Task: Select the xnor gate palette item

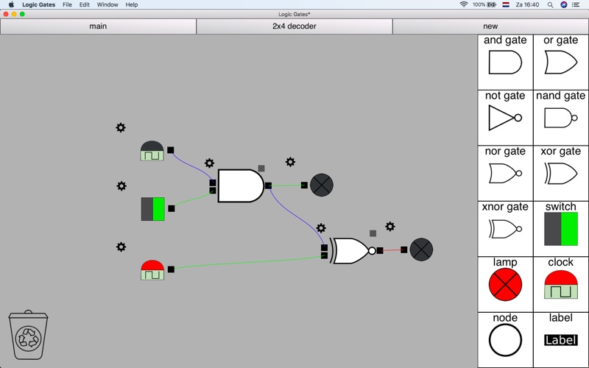Action: (505, 229)
